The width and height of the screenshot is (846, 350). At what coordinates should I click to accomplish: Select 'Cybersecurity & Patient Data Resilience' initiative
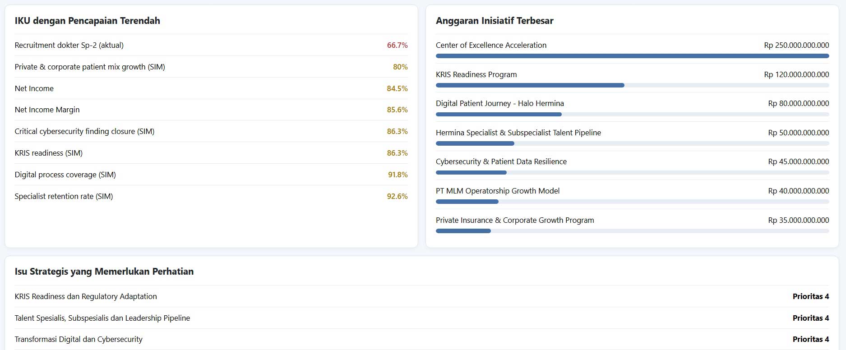click(x=501, y=161)
